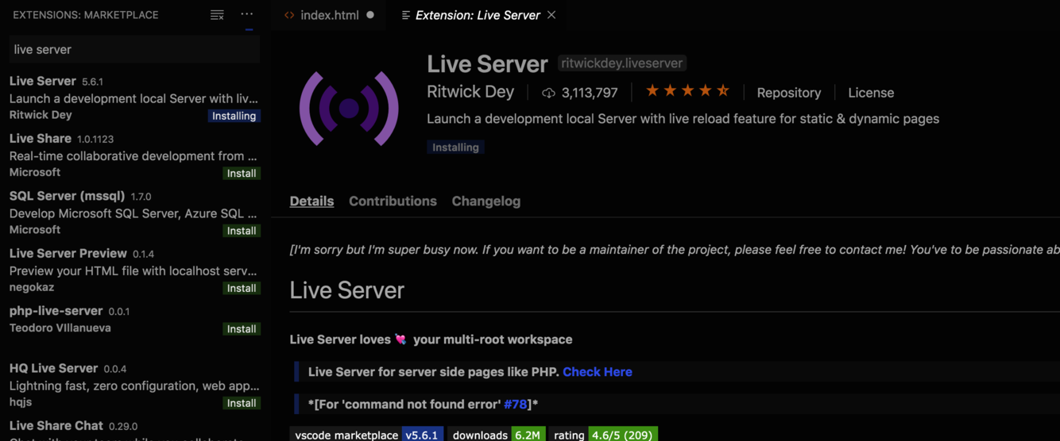Open the Contributions tab

coord(393,201)
